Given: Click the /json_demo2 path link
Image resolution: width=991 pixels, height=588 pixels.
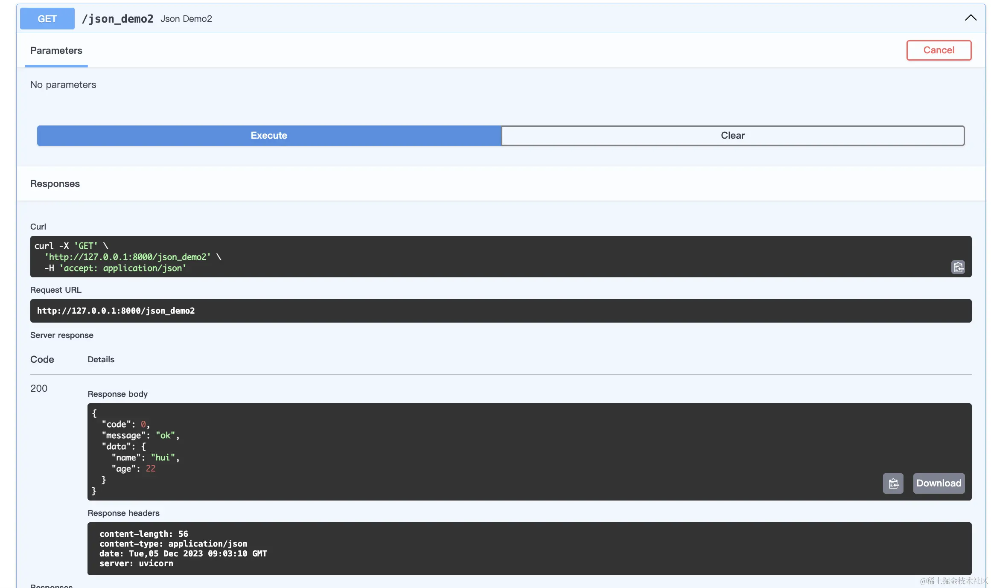Looking at the screenshot, I should [x=118, y=19].
